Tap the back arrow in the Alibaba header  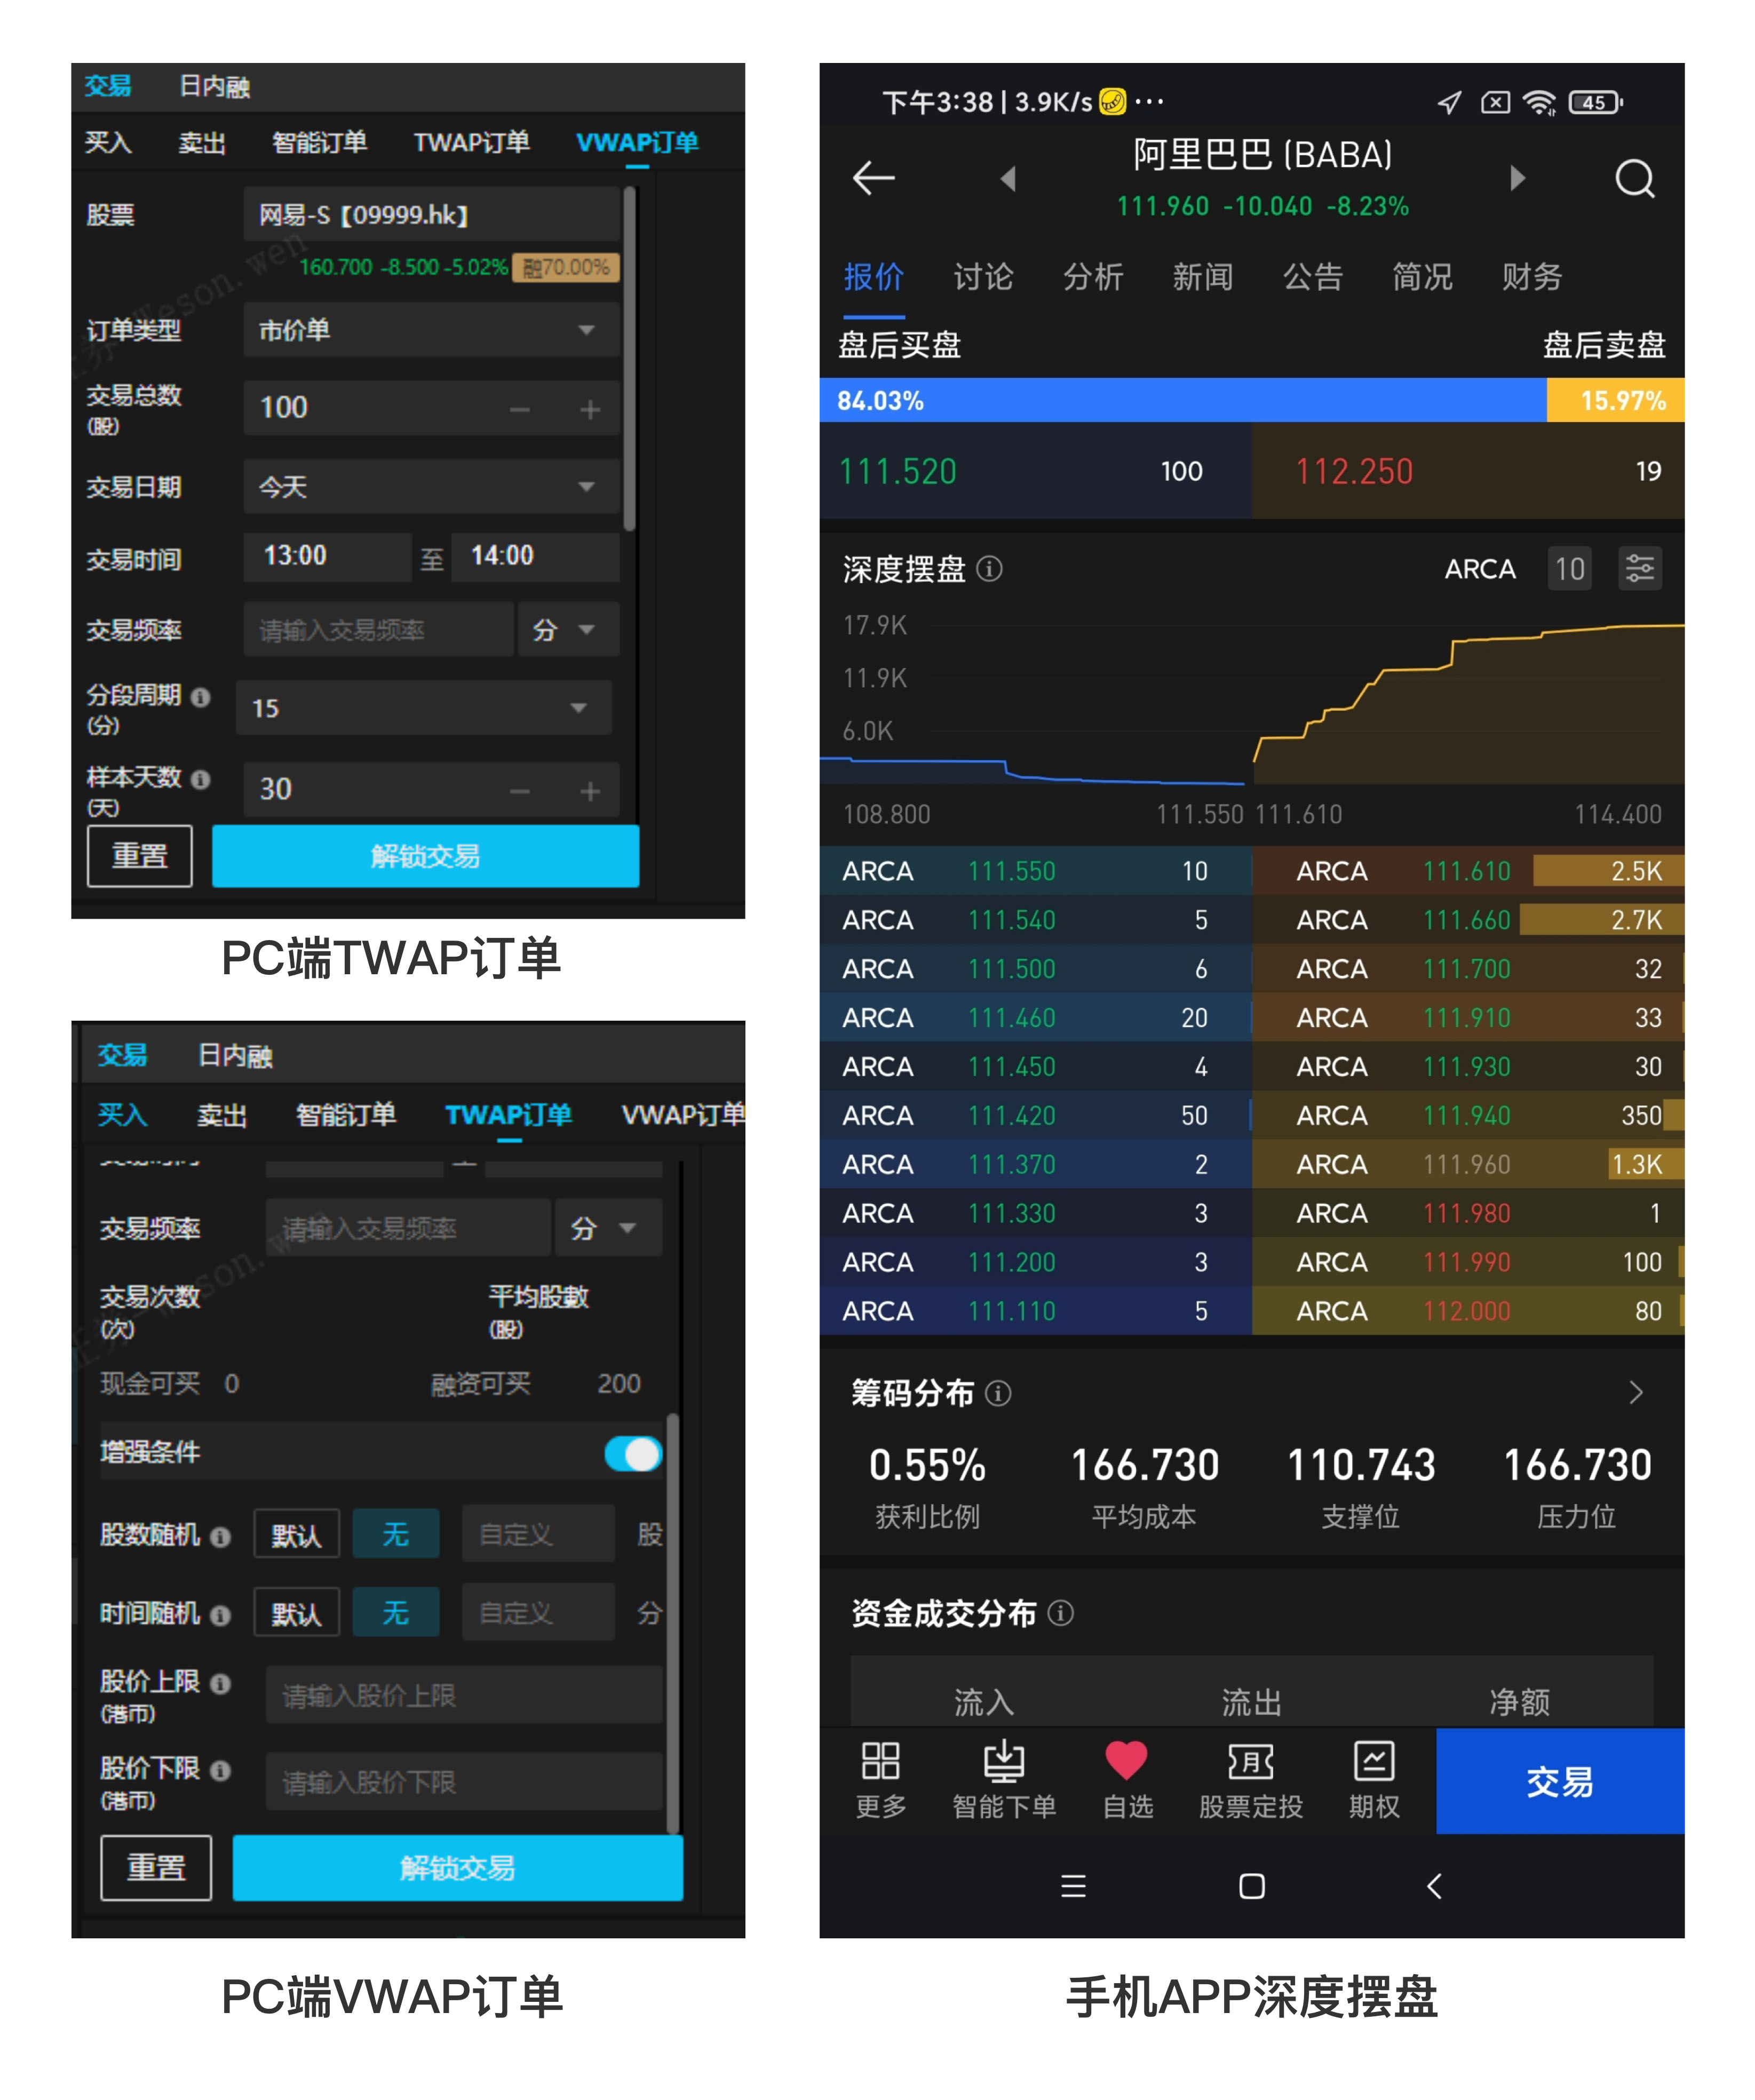point(873,178)
